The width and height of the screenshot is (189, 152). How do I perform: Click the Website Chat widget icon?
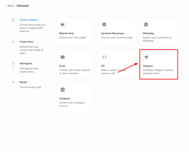(x=63, y=25)
